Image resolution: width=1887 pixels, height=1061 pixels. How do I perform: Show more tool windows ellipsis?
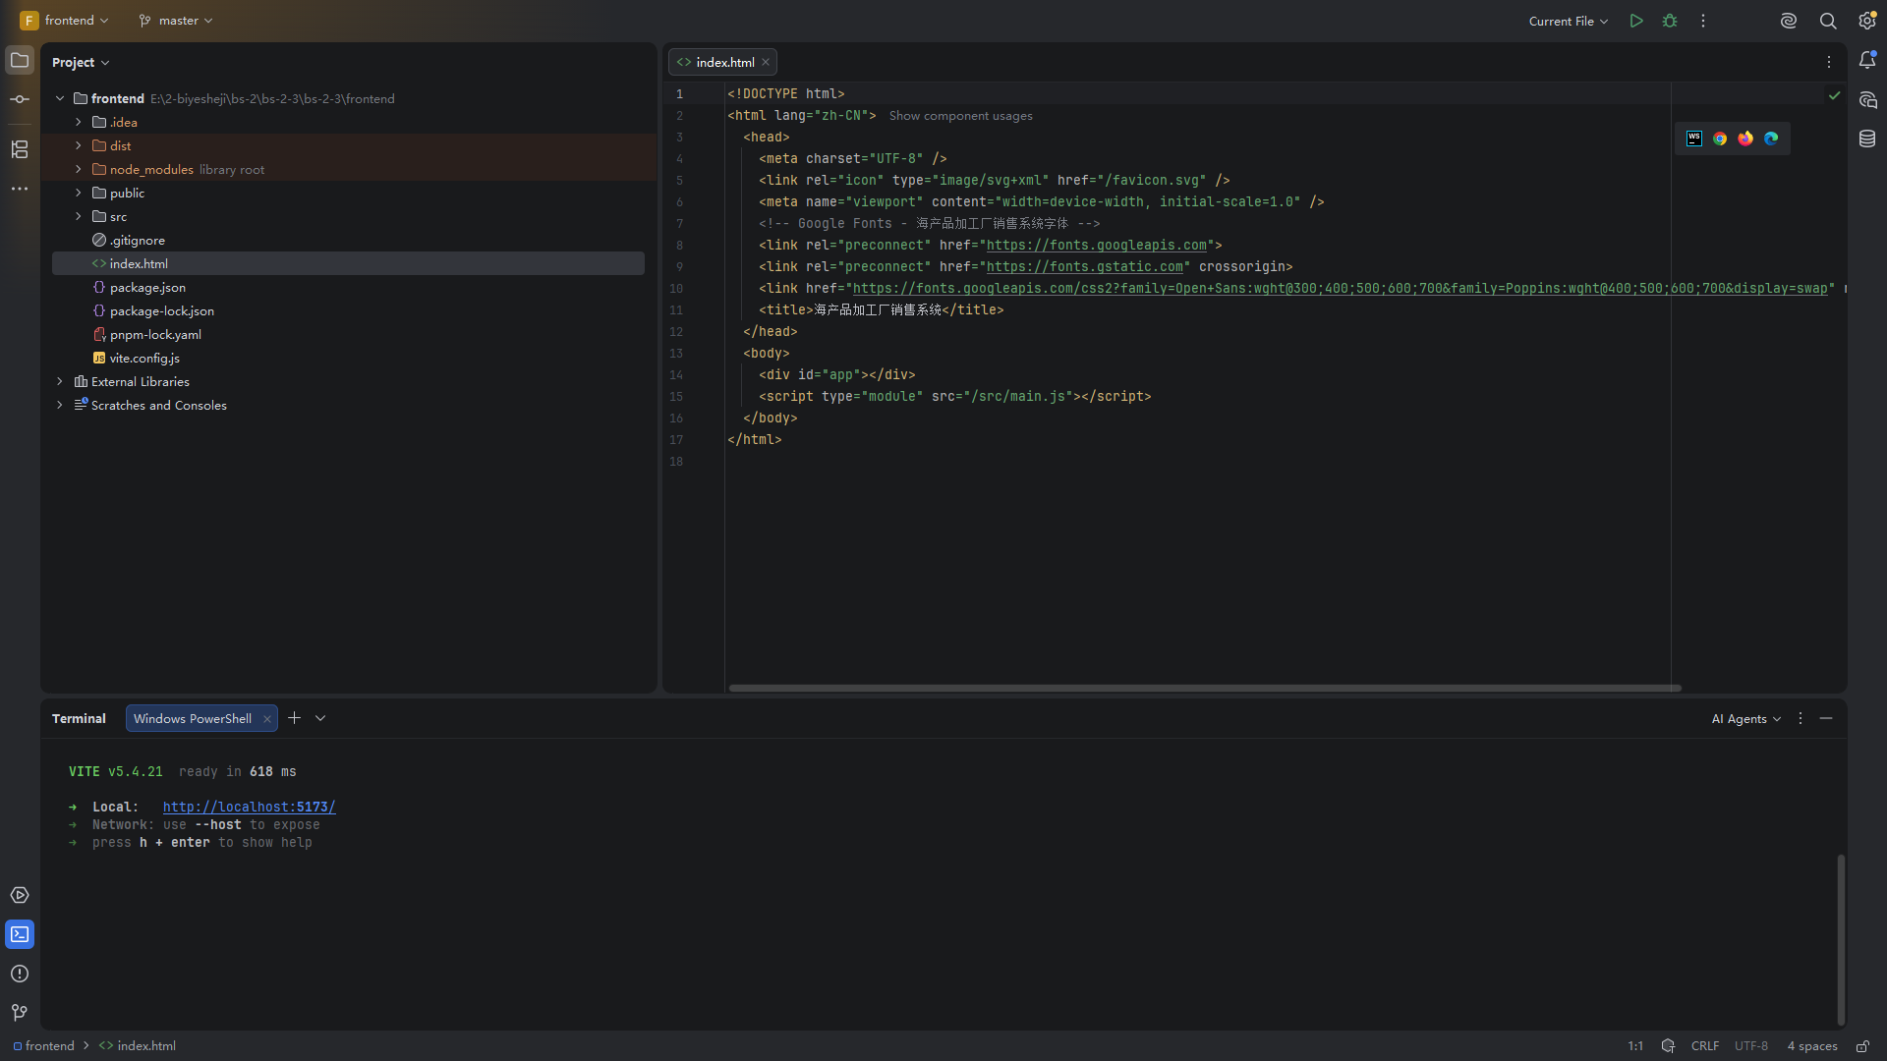tap(20, 189)
